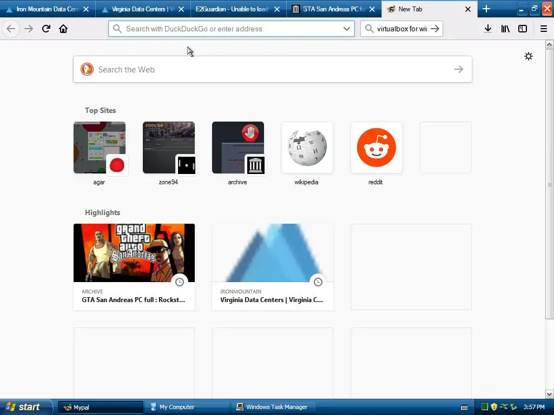Click the yellow security shield tray icon
Image resolution: width=554 pixels, height=415 pixels.
click(494, 407)
